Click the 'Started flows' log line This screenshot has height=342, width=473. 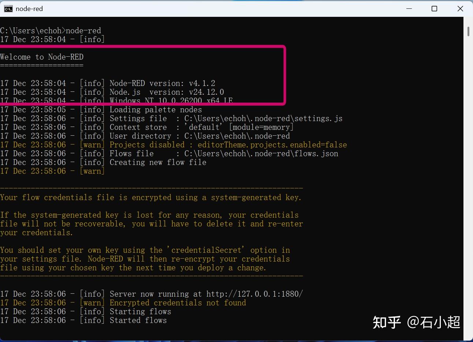83,320
